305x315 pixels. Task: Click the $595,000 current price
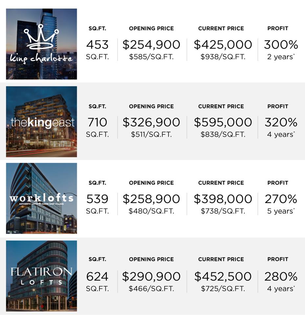(223, 122)
